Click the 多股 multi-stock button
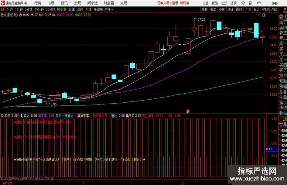The width and height of the screenshot is (287, 185). (222, 9)
